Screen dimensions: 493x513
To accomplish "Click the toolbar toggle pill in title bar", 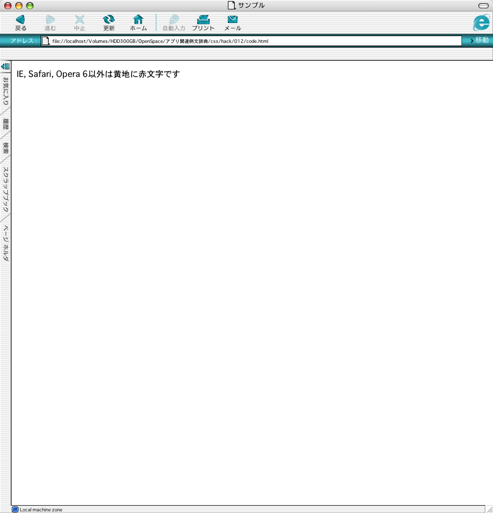I will pyautogui.click(x=483, y=6).
